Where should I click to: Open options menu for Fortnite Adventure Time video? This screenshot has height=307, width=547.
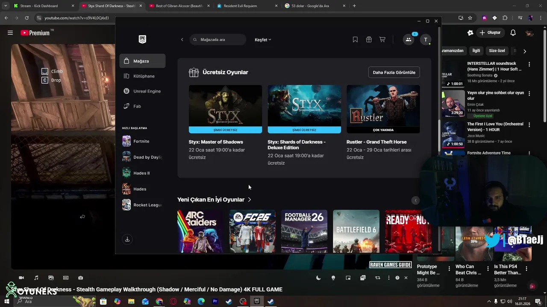point(529,153)
